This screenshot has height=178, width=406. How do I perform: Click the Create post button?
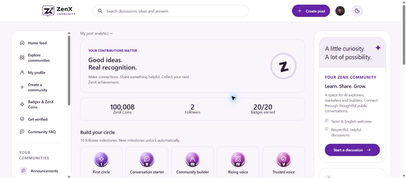[311, 11]
